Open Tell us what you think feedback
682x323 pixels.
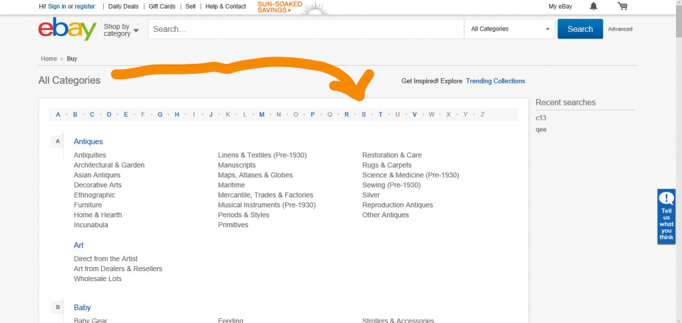coord(666,216)
